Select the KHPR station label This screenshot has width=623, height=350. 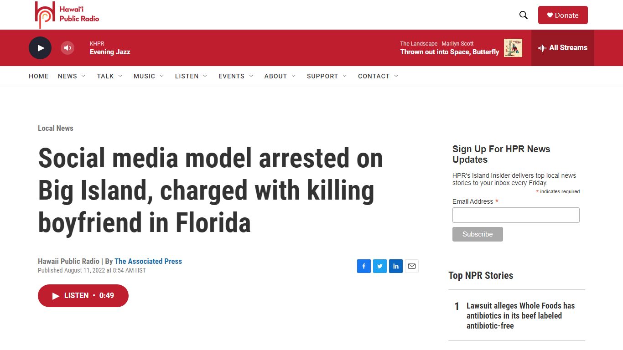click(x=97, y=44)
